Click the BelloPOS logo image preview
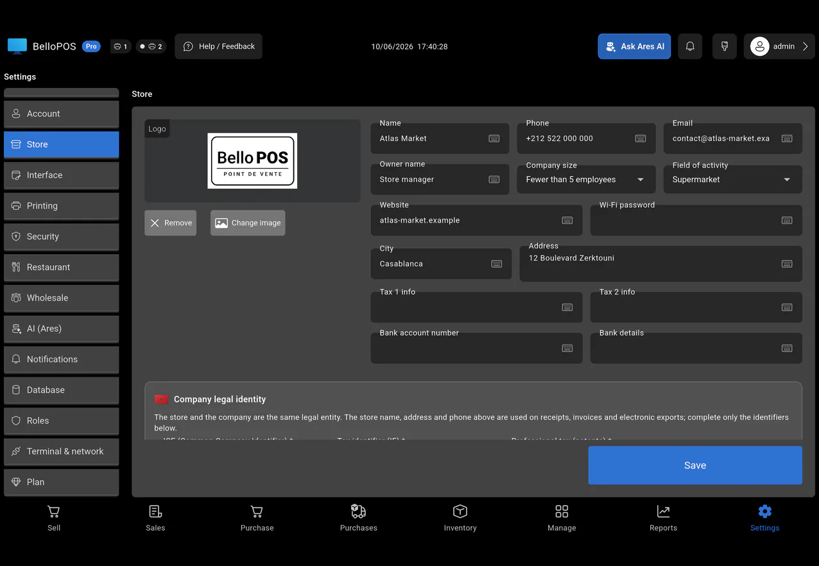819x566 pixels. coord(252,161)
